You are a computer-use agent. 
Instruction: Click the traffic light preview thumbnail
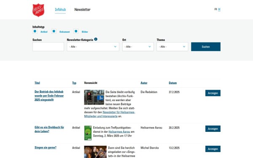(x=94, y=97)
